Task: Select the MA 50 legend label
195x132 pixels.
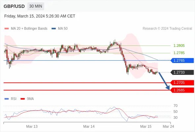Action: [x=63, y=29]
